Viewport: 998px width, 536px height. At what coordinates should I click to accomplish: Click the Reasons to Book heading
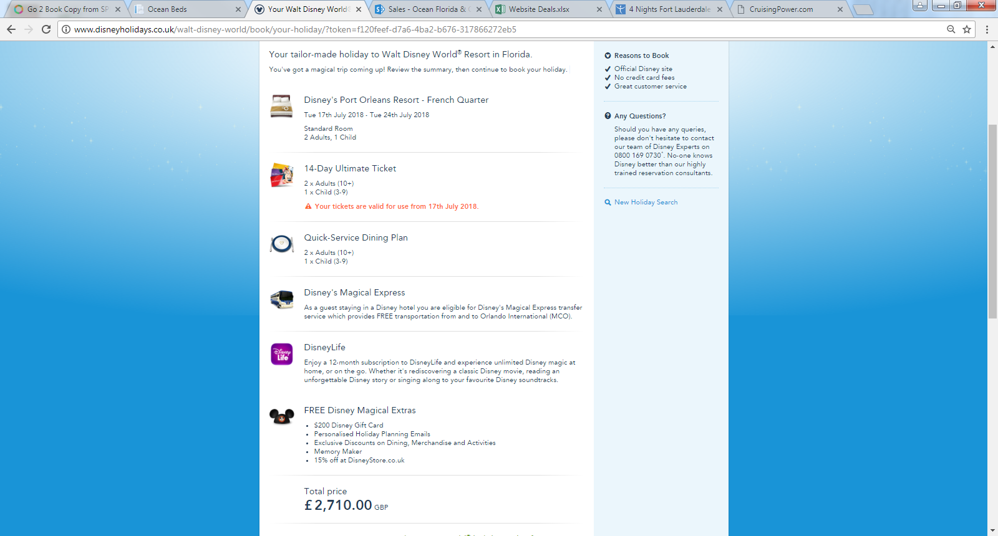click(x=641, y=55)
